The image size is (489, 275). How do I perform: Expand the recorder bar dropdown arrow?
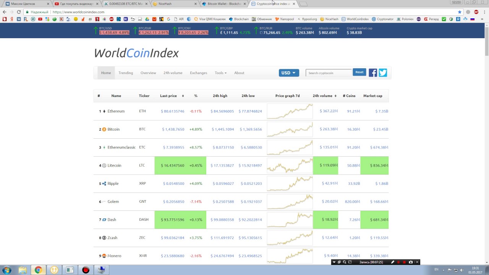tap(334, 262)
